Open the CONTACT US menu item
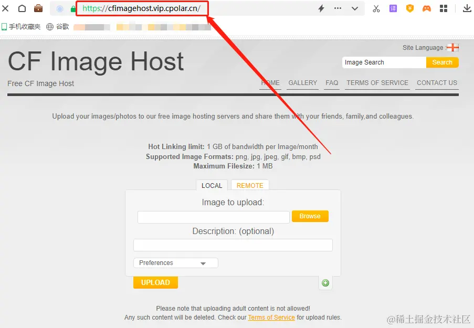This screenshot has width=474, height=328. (x=437, y=83)
